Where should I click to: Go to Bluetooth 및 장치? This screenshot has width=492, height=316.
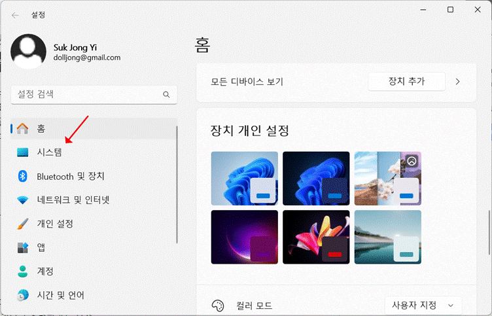tap(94, 176)
